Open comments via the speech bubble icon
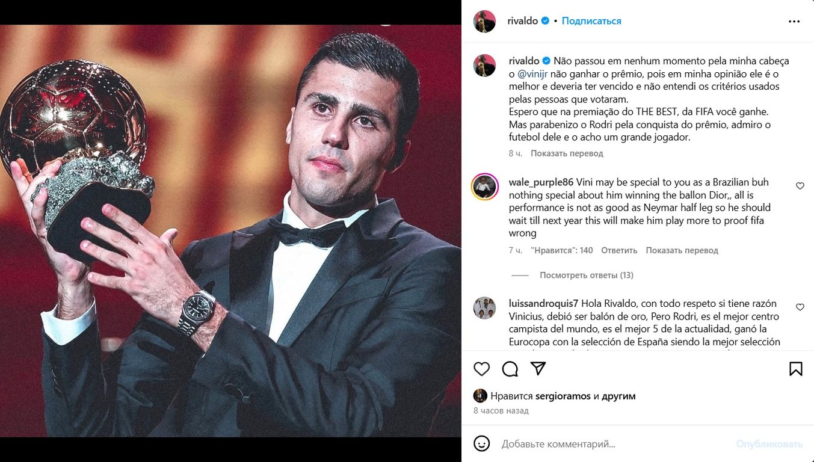This screenshot has height=462, width=814. point(510,369)
